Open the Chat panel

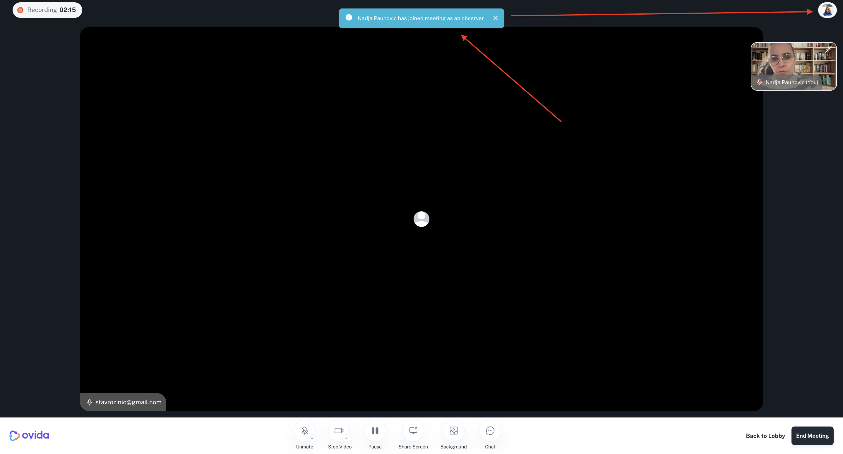tap(490, 430)
